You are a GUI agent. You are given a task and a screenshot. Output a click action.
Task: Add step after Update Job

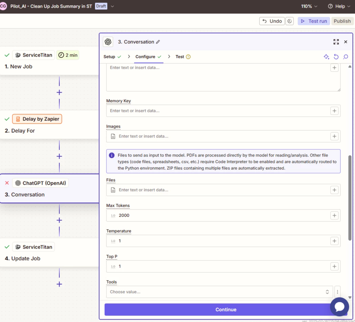pyautogui.click(x=59, y=284)
